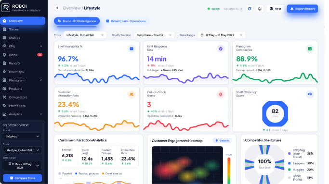Click the KPIs gauge icon
The image size is (329, 184).
[4, 46]
